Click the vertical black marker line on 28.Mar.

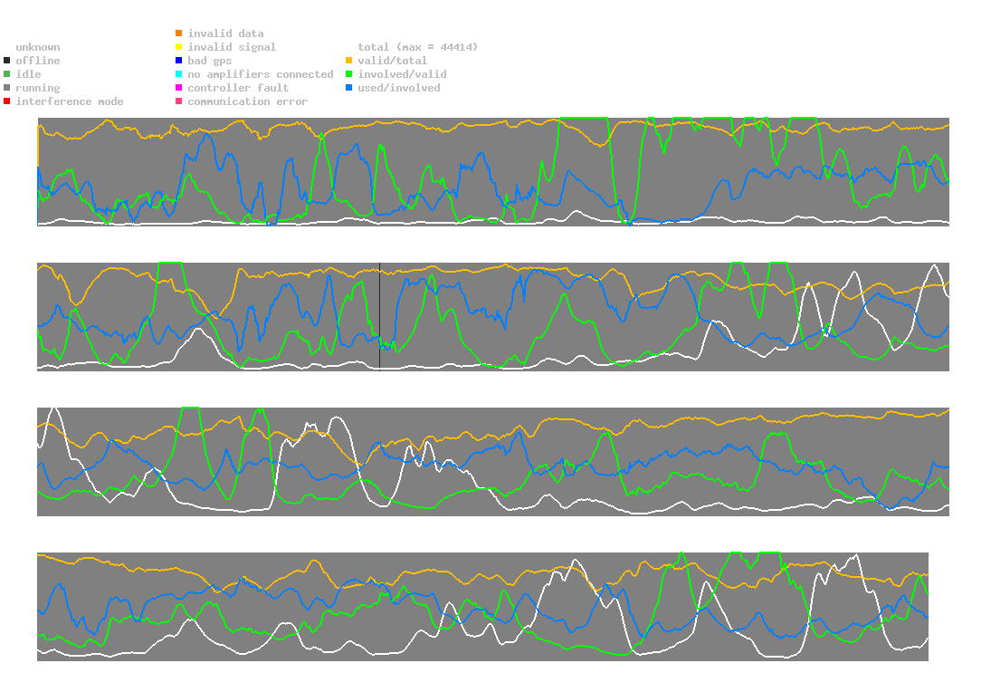(x=379, y=315)
